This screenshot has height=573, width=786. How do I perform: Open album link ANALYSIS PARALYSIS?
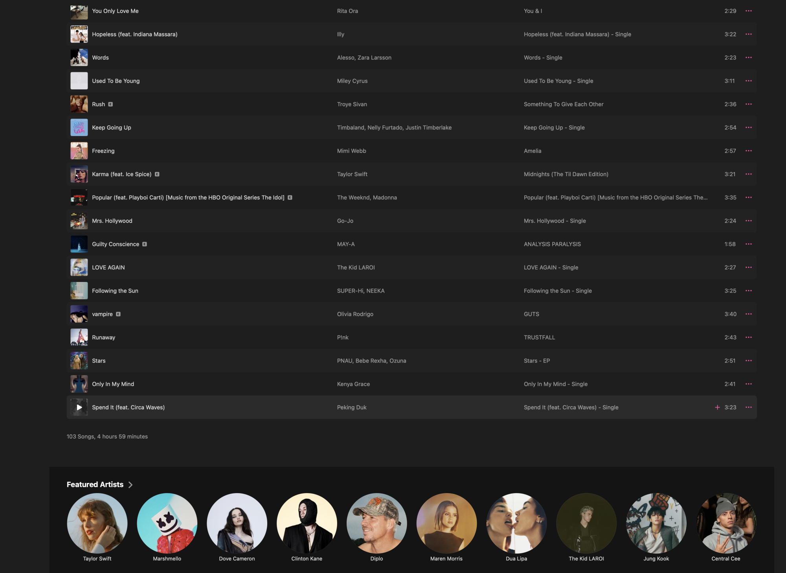[x=552, y=244]
